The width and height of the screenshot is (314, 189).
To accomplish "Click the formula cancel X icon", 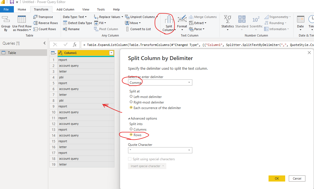I will click(55, 45).
